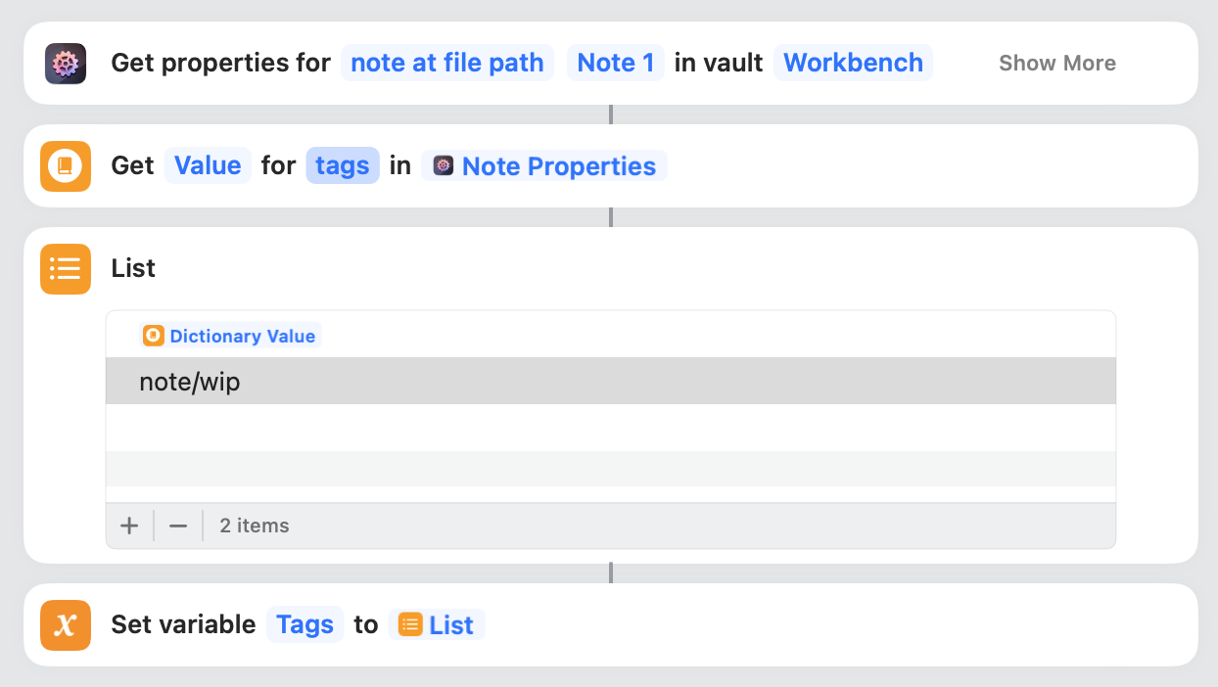Click the Note 1 parameter field
Screen dimensions: 1218x687
[x=615, y=64]
